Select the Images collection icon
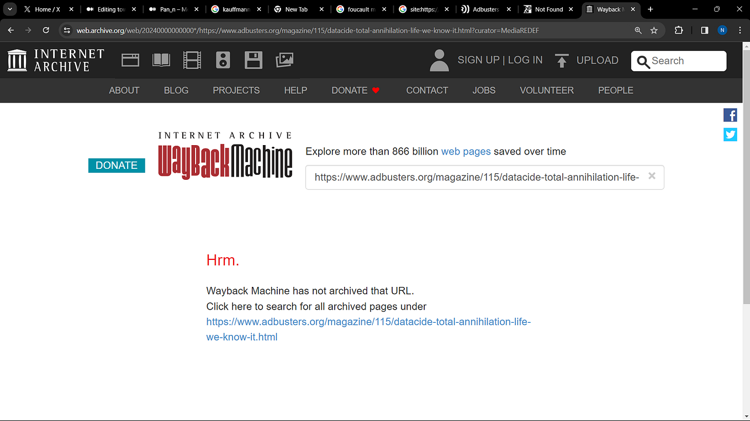Screen dimensions: 750x421 [284, 60]
